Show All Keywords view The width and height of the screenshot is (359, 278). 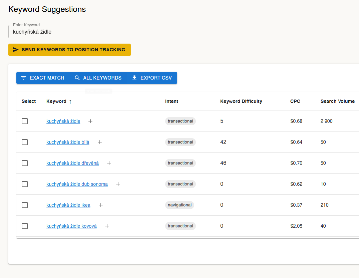(x=98, y=78)
